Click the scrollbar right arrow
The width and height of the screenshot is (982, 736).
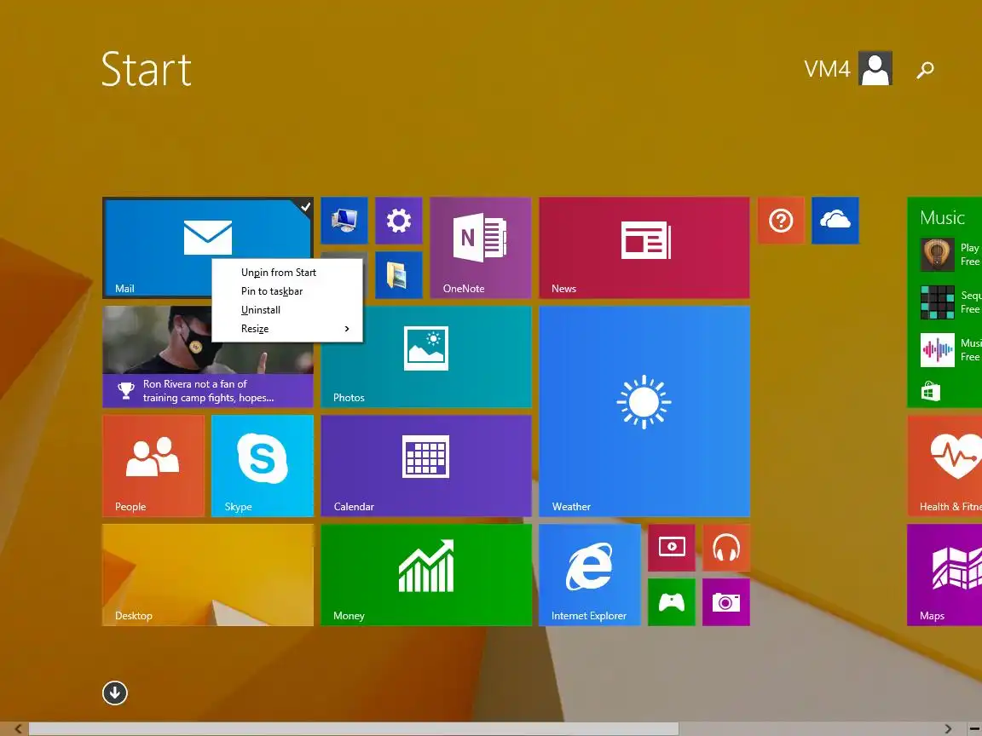(948, 729)
